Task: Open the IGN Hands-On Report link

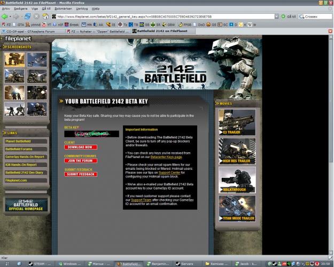Action: [x=26, y=165]
